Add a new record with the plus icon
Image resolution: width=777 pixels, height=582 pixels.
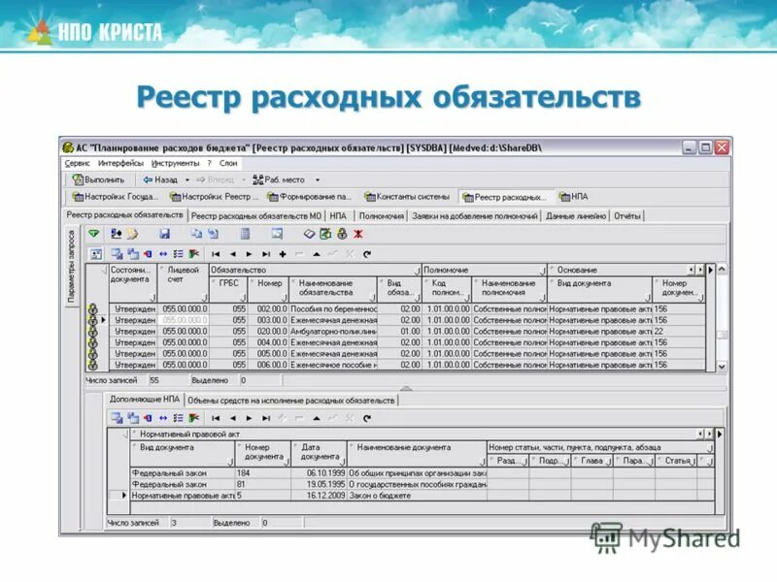point(282,252)
